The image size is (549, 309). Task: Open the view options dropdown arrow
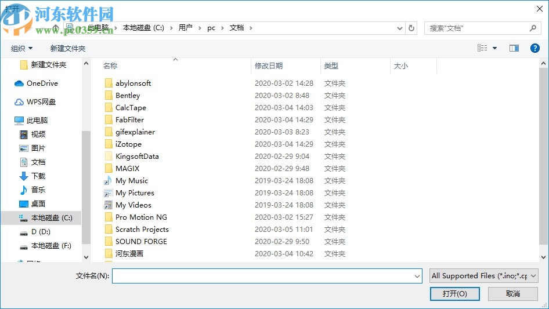pos(494,48)
